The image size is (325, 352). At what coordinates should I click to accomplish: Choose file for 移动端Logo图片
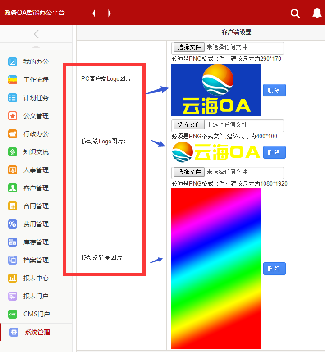(189, 124)
